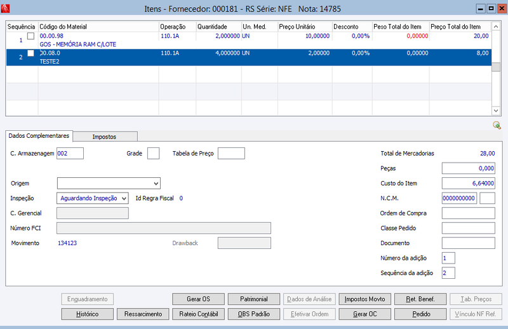Viewport: 508px width, 329px height.
Task: Click the Peso Total do Item header
Action: click(401, 27)
